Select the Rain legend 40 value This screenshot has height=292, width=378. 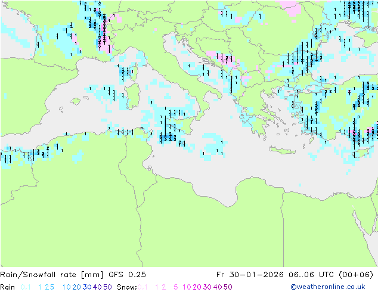tap(97, 287)
